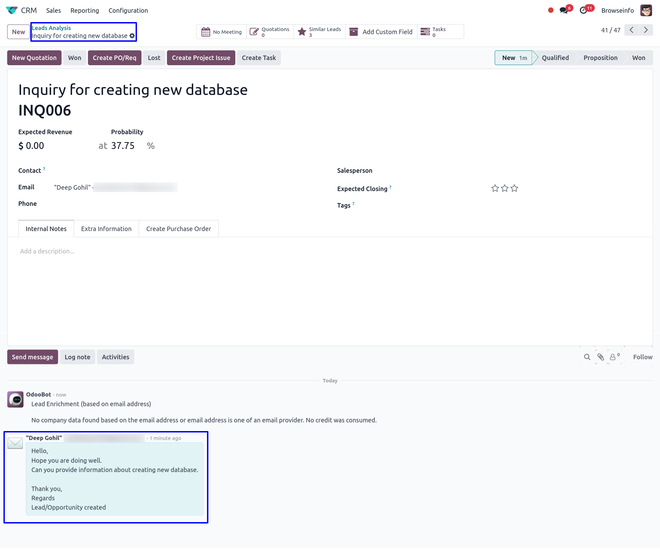Move lead to Proposition stage
This screenshot has height=549, width=660.
pyautogui.click(x=600, y=58)
